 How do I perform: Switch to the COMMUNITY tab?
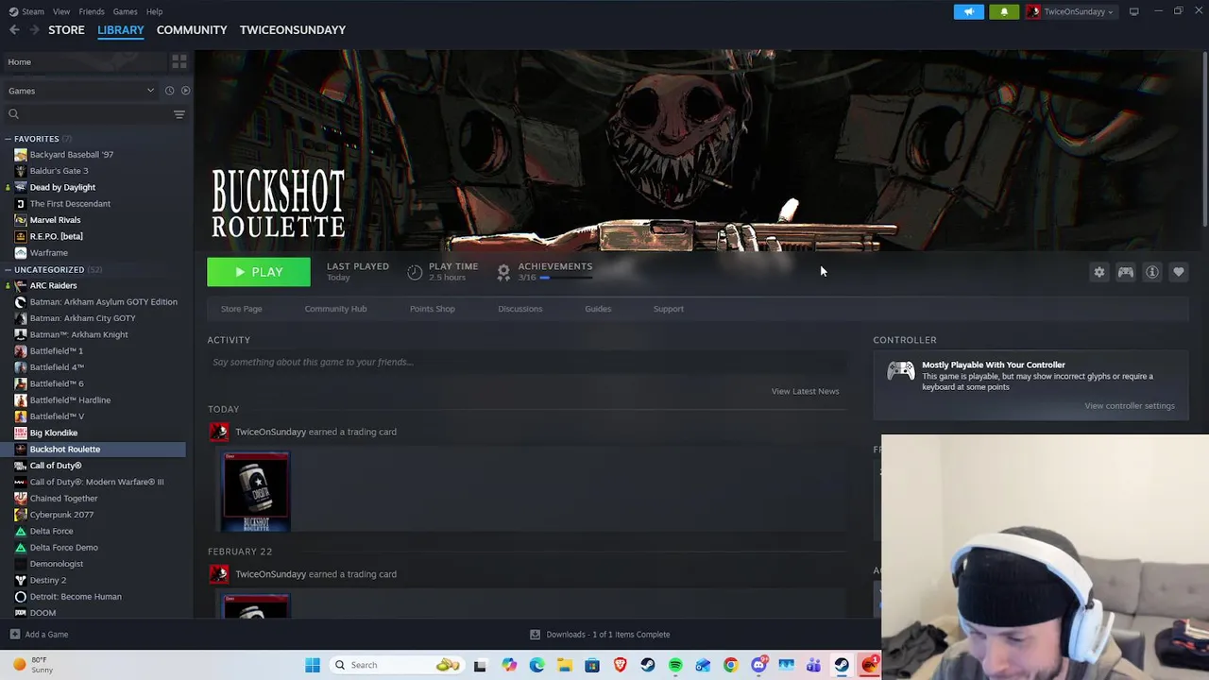pyautogui.click(x=192, y=30)
